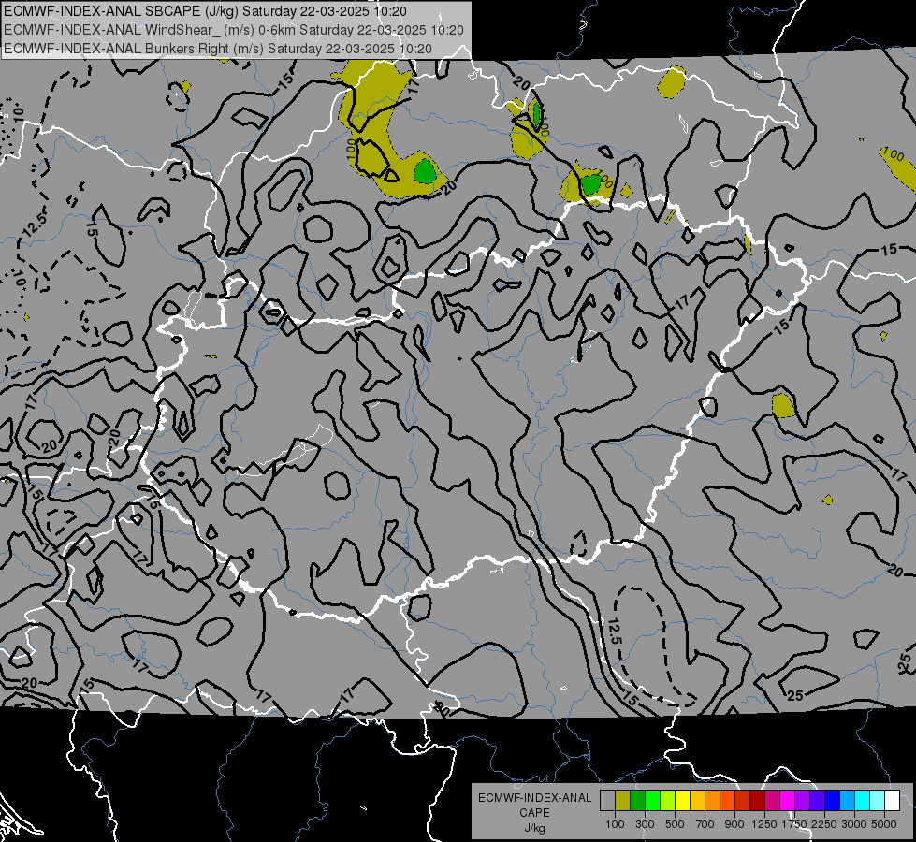This screenshot has width=916, height=842.
Task: Click the gray swatch in the CAPE legend
Action: tap(607, 801)
